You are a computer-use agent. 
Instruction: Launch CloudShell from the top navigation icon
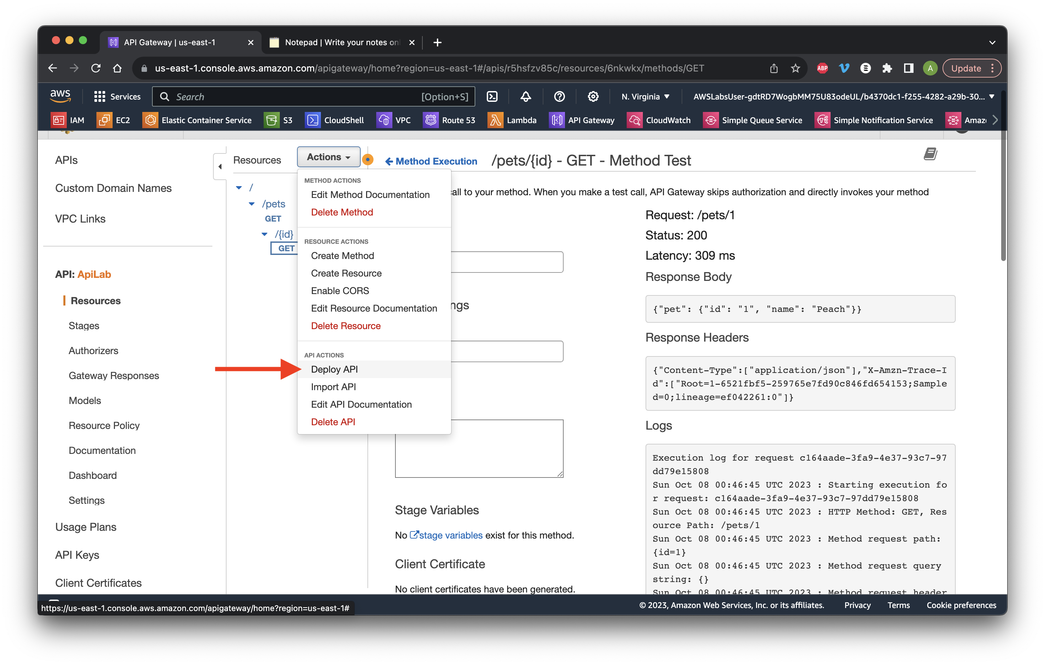pyautogui.click(x=492, y=96)
